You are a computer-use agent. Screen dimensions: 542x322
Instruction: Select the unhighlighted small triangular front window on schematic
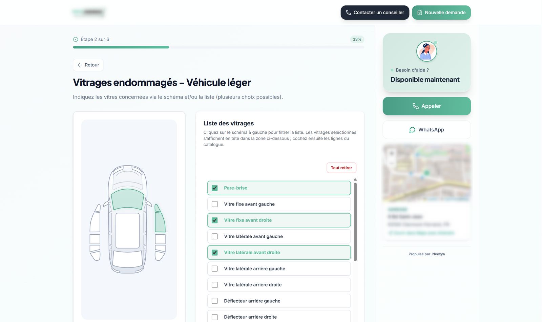(98, 208)
